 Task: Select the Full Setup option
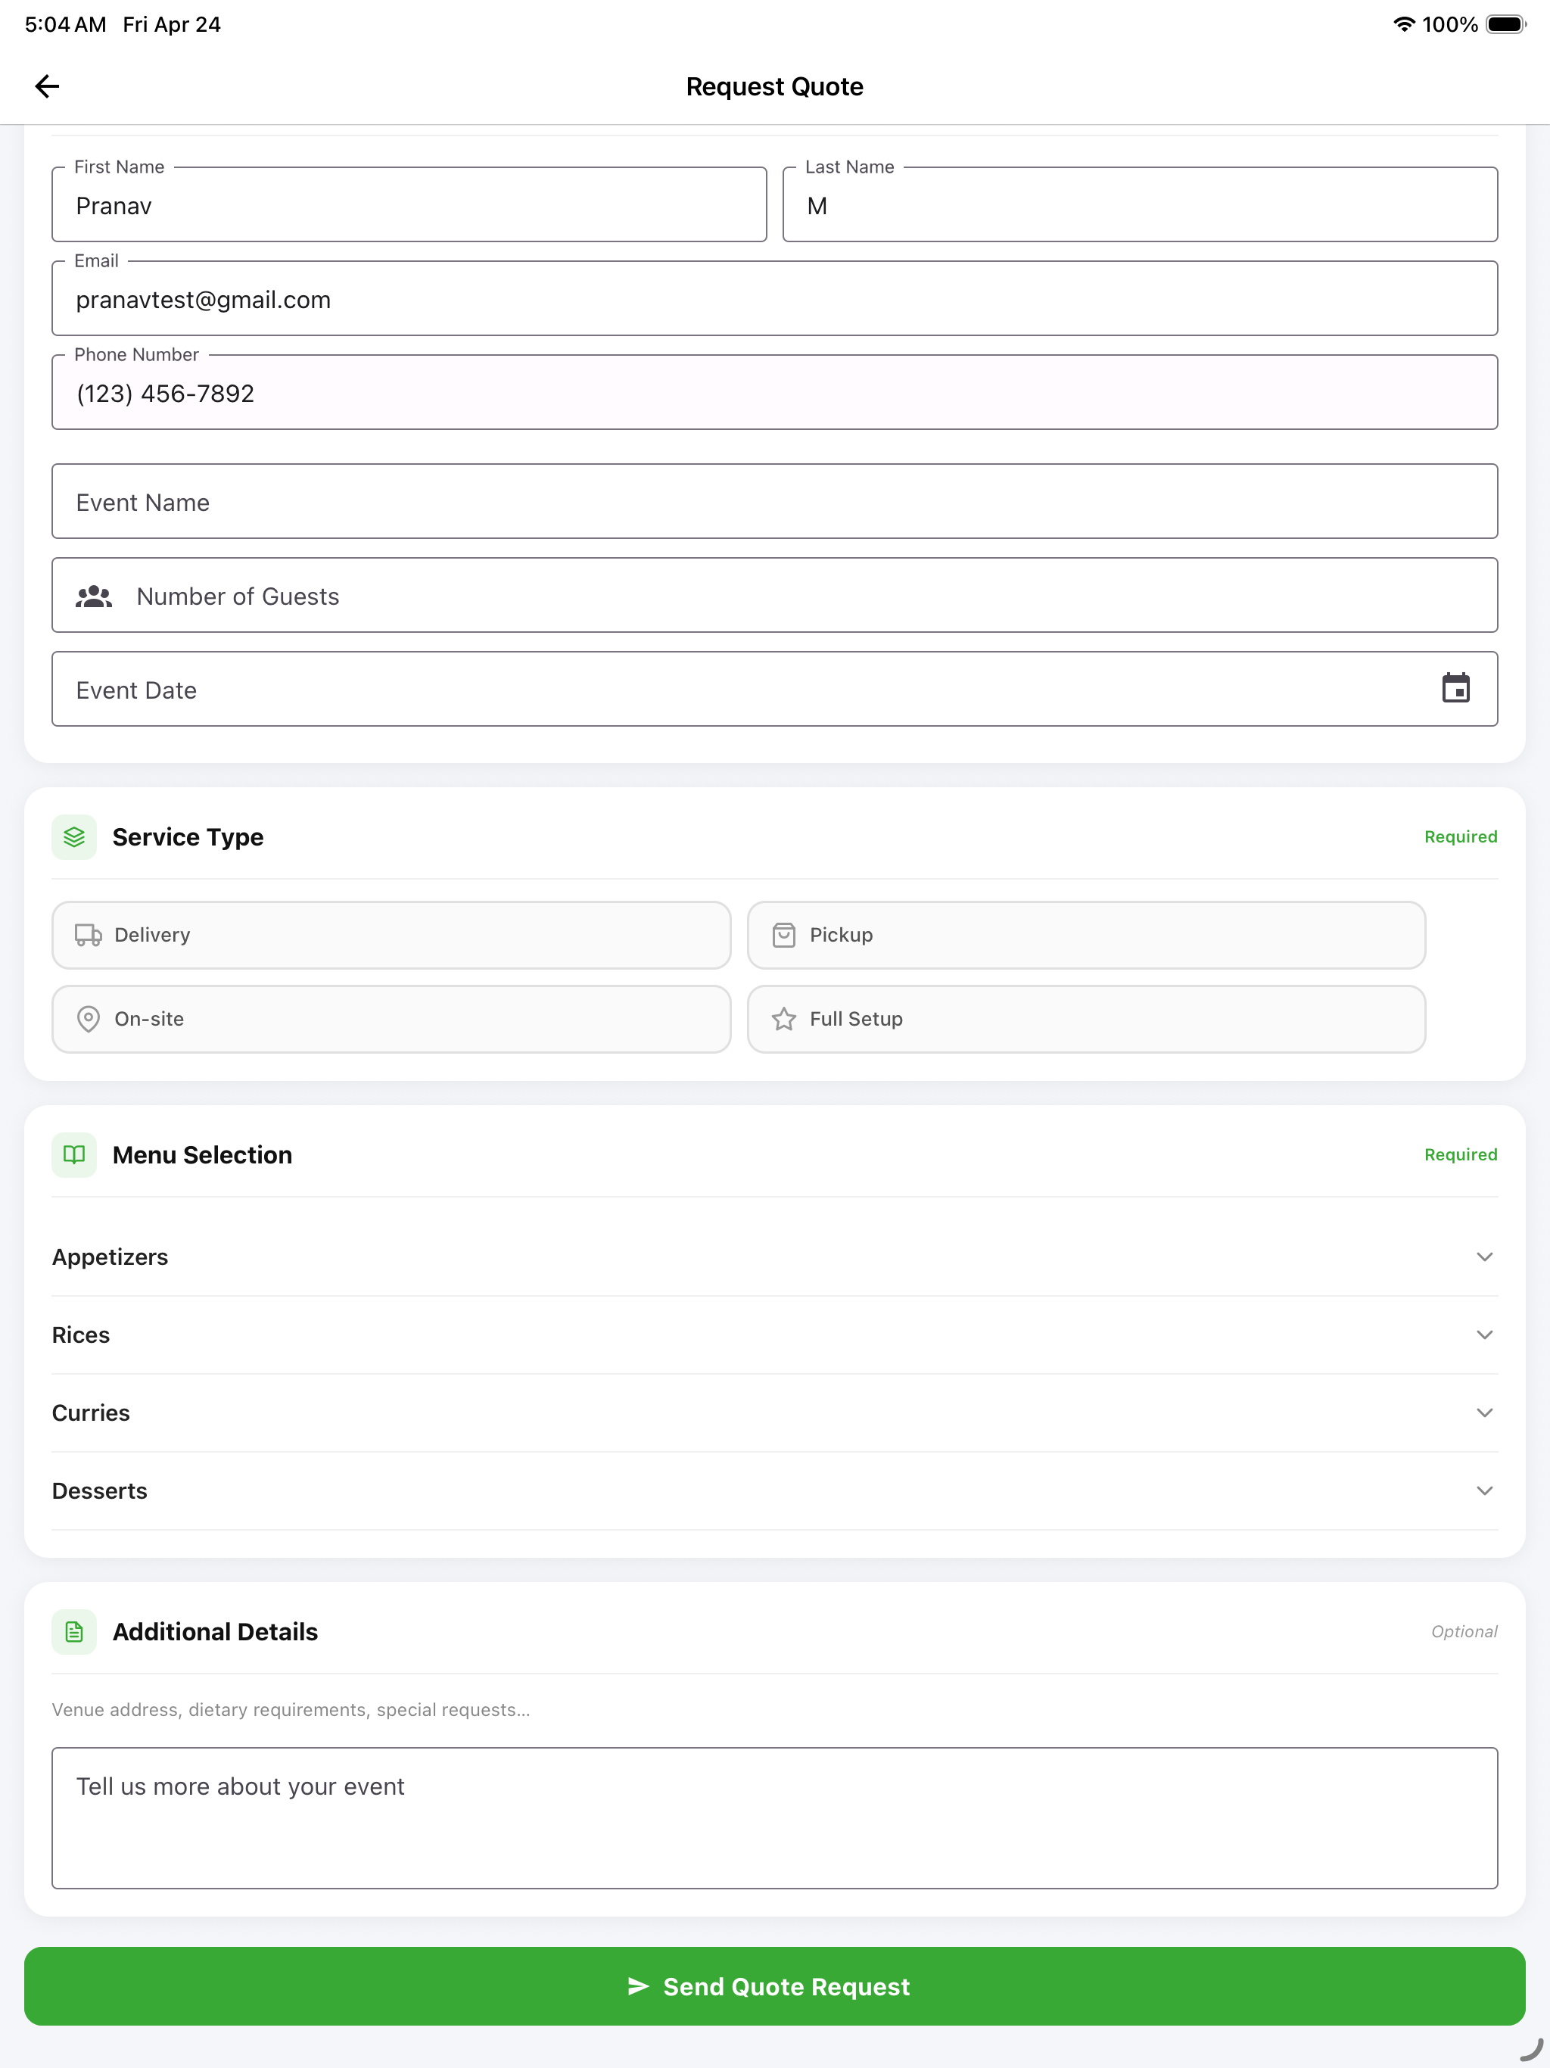1086,1019
